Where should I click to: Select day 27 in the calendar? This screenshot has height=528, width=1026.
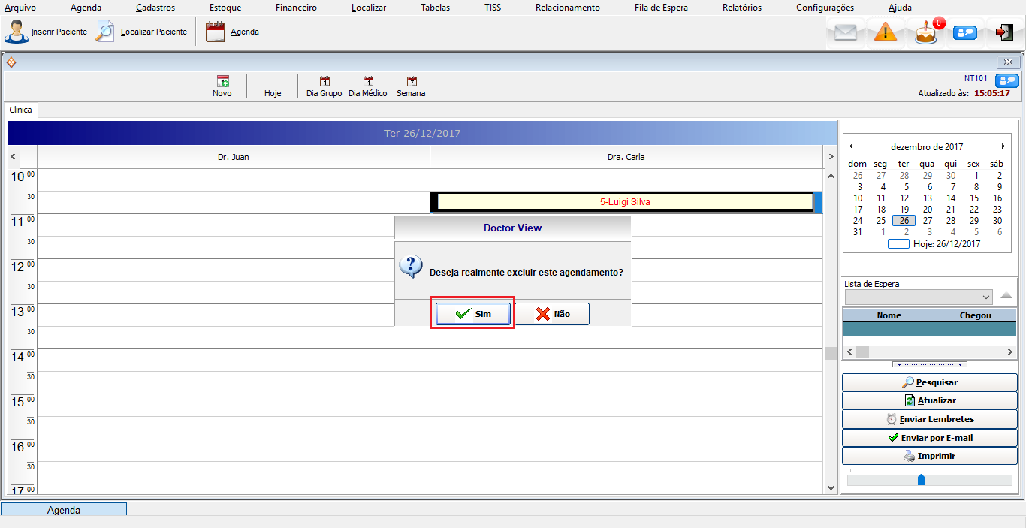(928, 221)
